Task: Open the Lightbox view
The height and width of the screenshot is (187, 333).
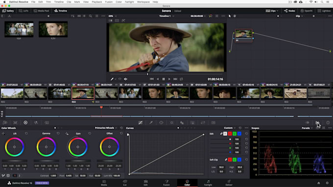Action: 324,11
